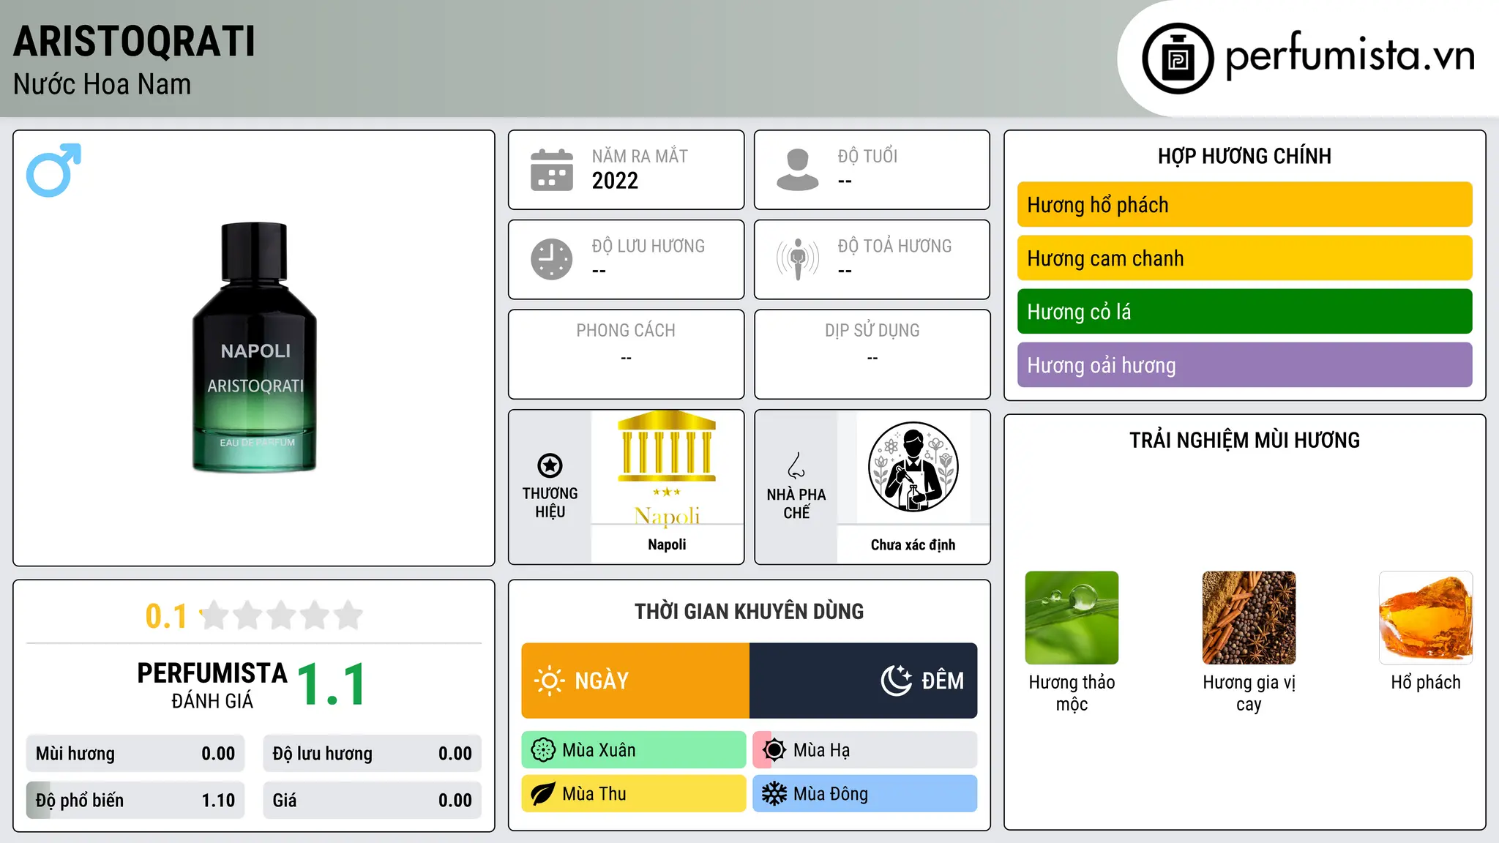Click the orange 0.1 star rating number

[x=166, y=616]
